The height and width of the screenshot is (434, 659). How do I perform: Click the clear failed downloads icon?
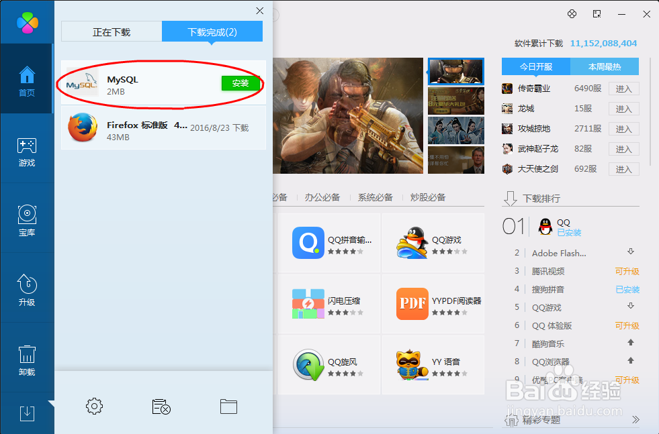coord(161,406)
